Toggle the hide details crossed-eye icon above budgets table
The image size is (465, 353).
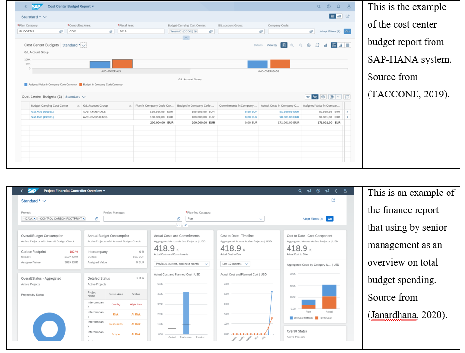(315, 96)
